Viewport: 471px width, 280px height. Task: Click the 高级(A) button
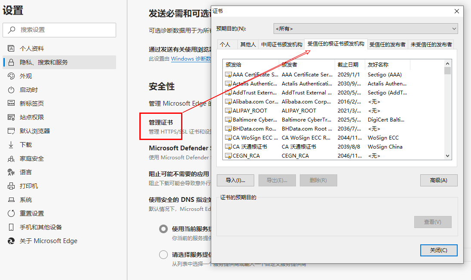pyautogui.click(x=438, y=180)
